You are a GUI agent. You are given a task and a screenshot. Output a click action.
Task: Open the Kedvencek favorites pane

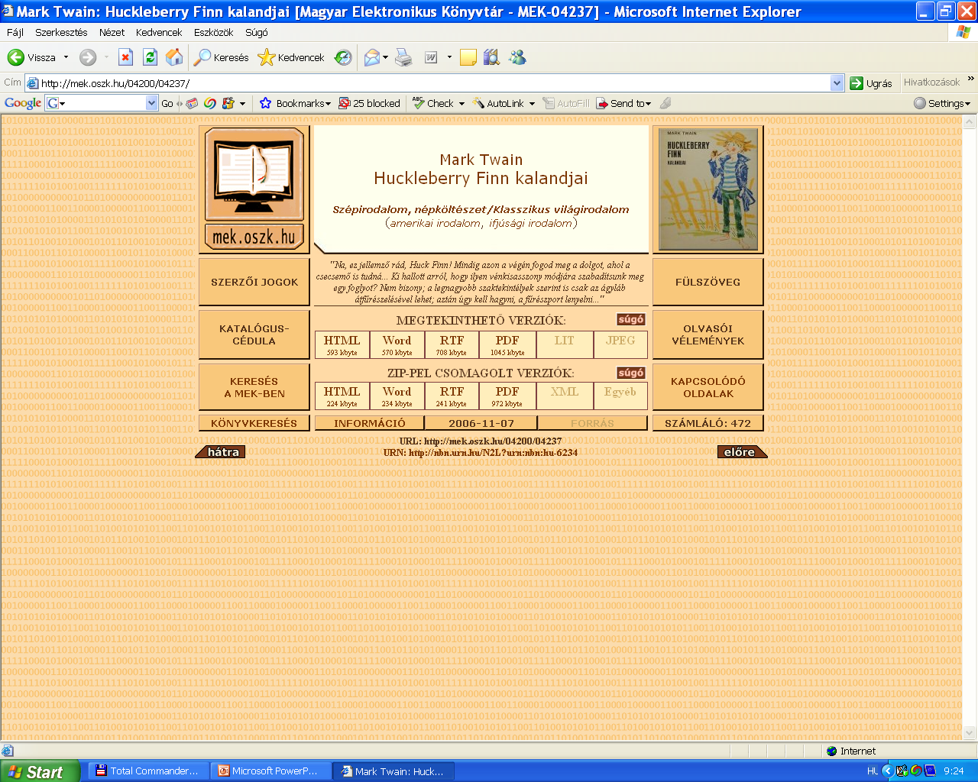291,57
